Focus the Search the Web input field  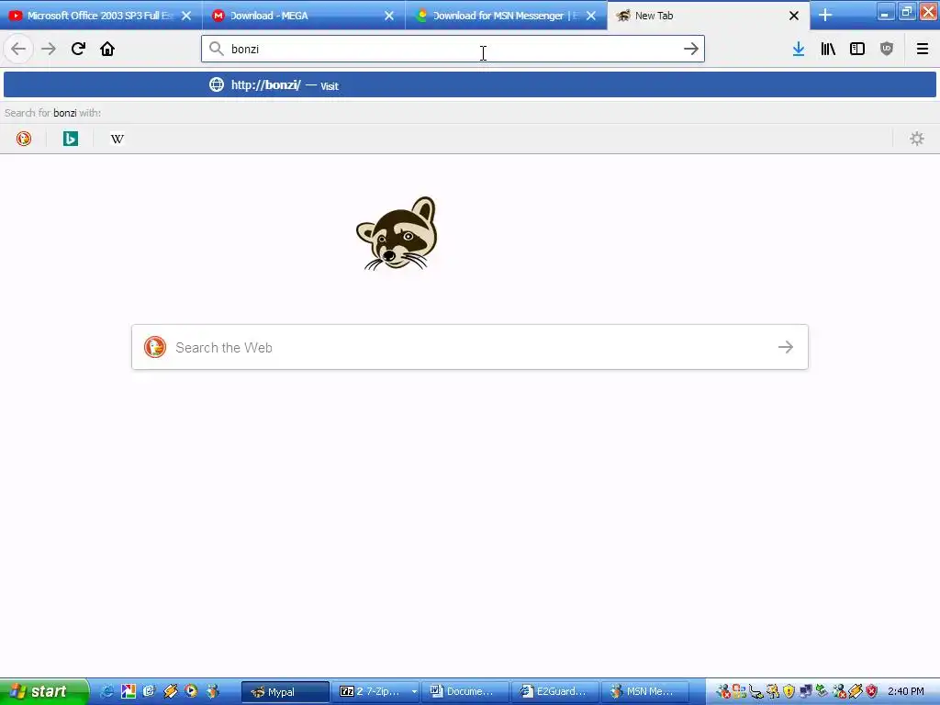(470, 347)
